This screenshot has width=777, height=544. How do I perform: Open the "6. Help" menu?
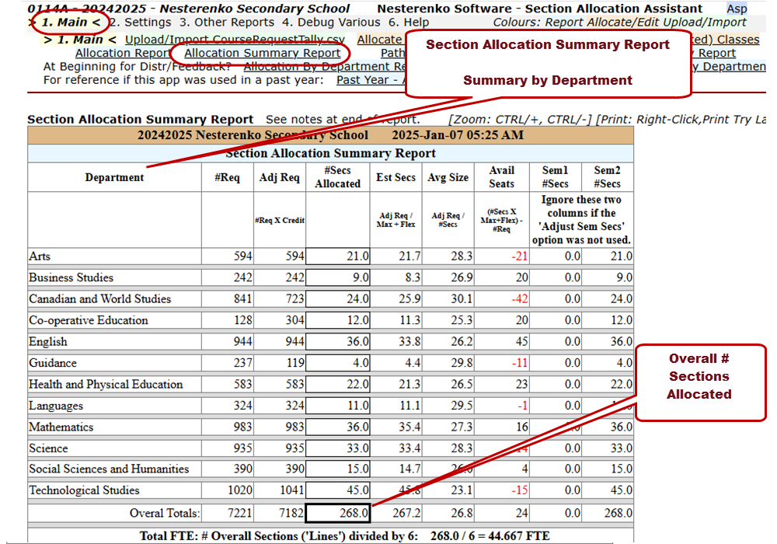(408, 23)
